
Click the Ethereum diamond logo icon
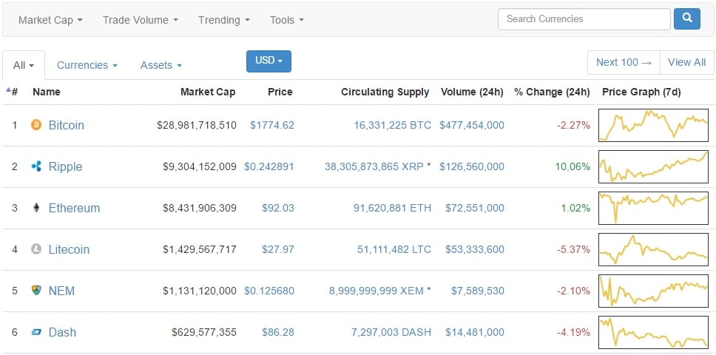tap(36, 208)
